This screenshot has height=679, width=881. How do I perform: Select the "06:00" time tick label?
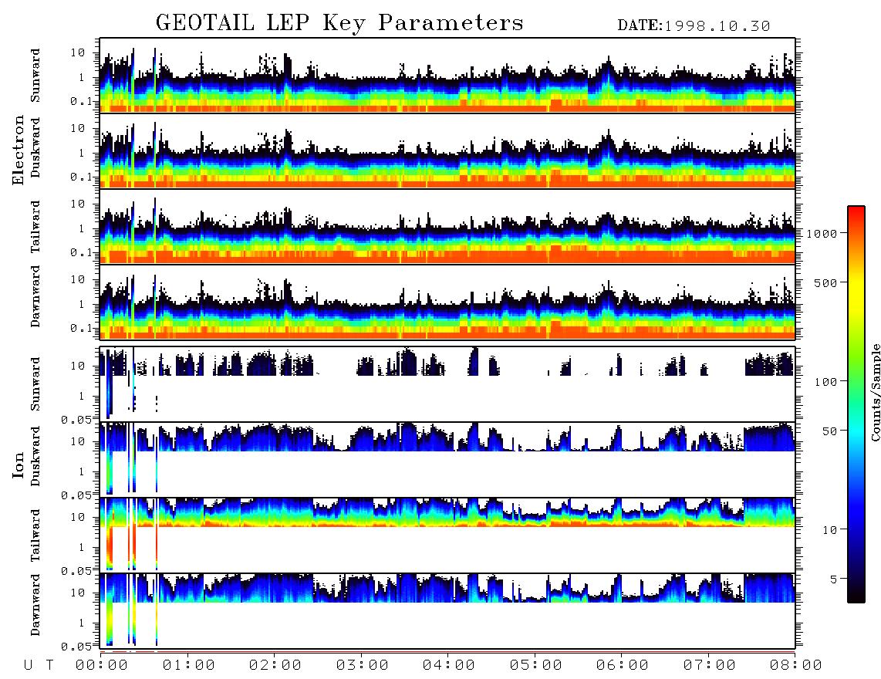(623, 666)
